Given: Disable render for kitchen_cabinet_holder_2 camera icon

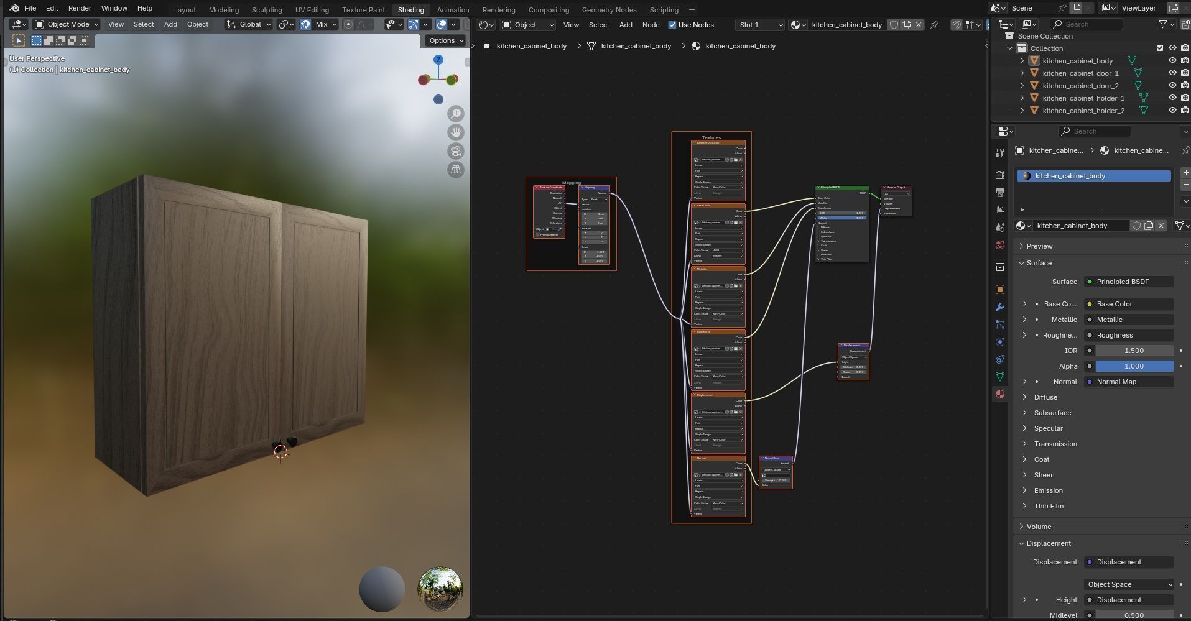Looking at the screenshot, I should point(1185,110).
